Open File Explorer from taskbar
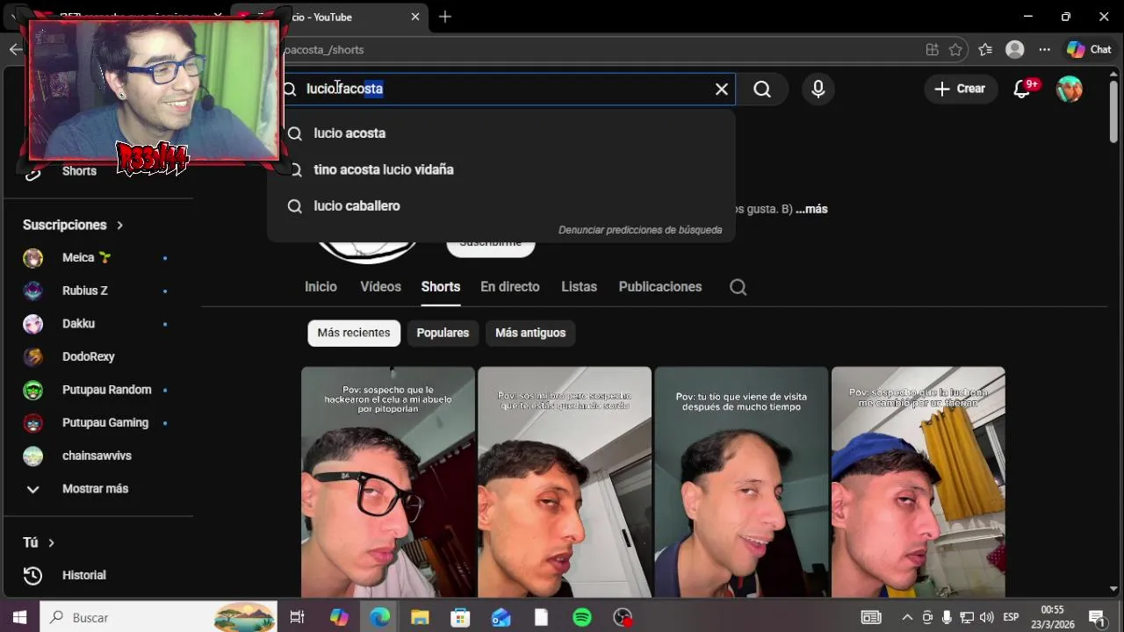This screenshot has width=1124, height=632. click(420, 618)
